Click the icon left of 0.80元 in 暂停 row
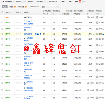 (x=88, y=17)
